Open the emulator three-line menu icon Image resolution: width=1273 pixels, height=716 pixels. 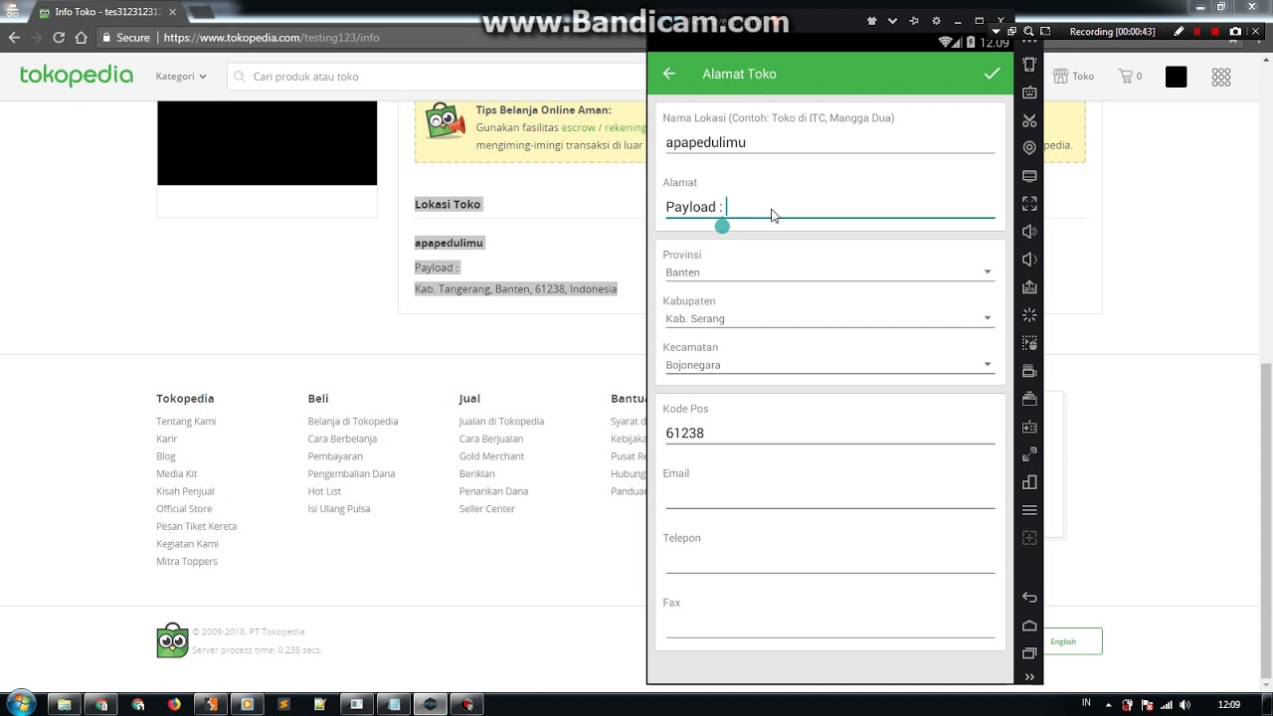(1029, 510)
